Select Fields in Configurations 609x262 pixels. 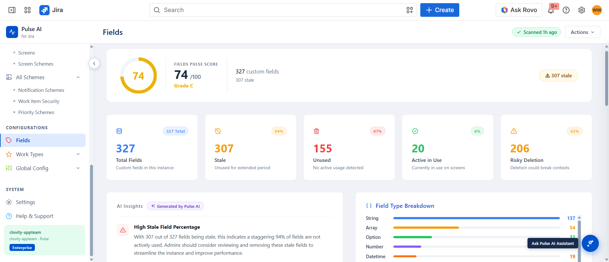click(43, 140)
